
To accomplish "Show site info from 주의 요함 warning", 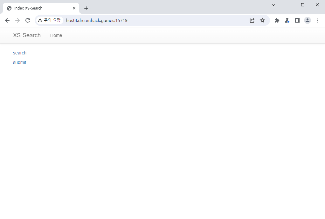I will point(49,20).
